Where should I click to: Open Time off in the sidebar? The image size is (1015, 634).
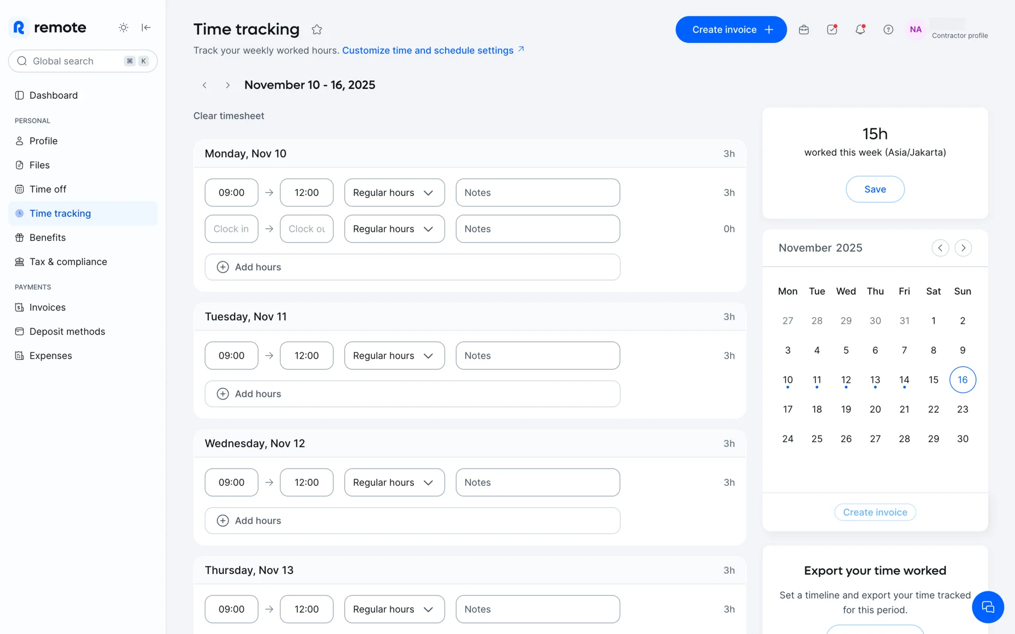tap(48, 189)
